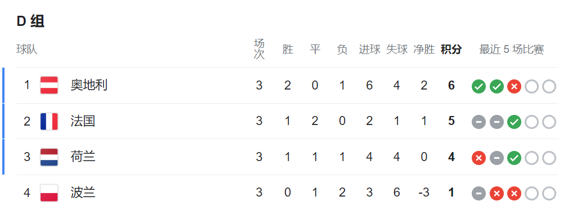Click Poland's gray draw icon
This screenshot has width=568, height=223.
coord(478,194)
